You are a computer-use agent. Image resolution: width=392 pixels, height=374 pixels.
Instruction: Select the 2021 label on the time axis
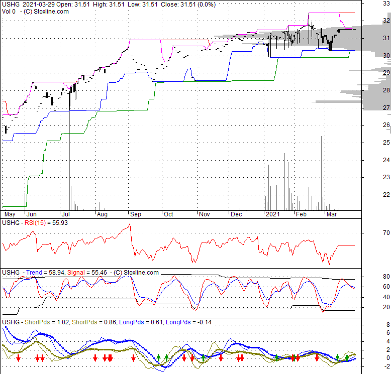[x=272, y=214]
